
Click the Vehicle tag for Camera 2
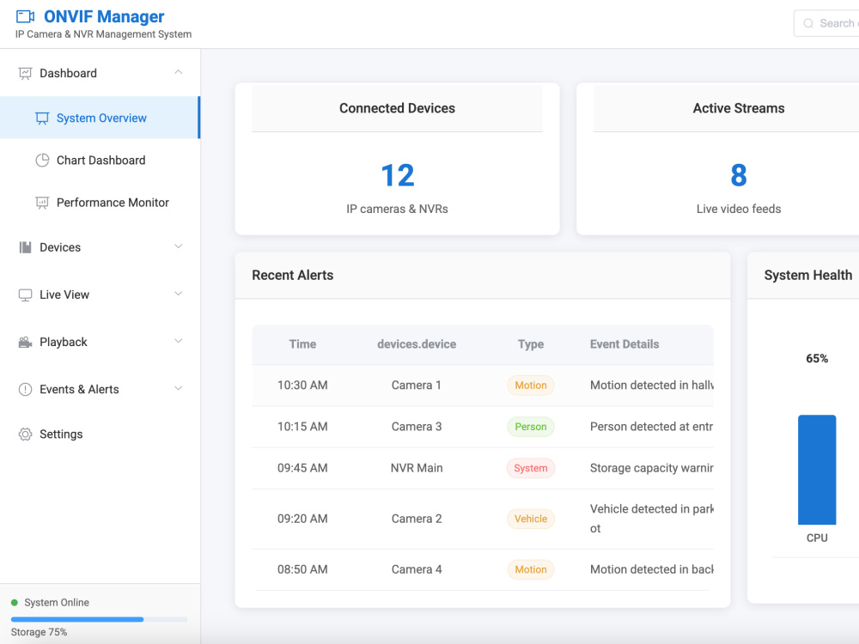click(x=531, y=519)
